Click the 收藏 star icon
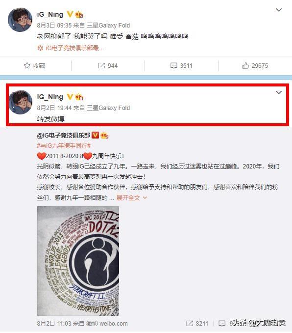Image resolution: width=292 pixels, height=333 pixels. 27,66
